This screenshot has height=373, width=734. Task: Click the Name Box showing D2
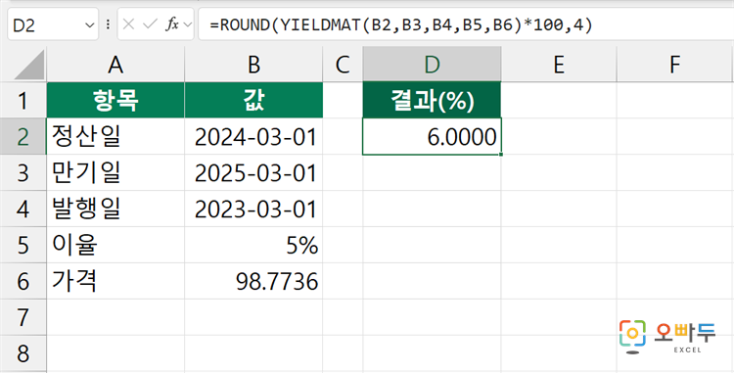53,23
